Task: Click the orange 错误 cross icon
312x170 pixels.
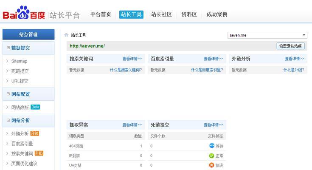Action: click(x=212, y=165)
